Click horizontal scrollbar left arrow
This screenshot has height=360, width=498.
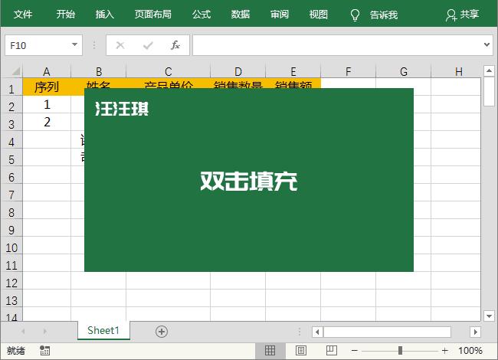point(317,332)
